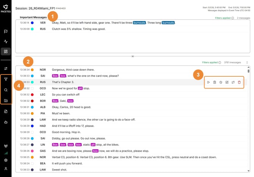The height and width of the screenshot is (177, 254).
Task: Open the search tool in sidebar
Action: click(x=6, y=90)
